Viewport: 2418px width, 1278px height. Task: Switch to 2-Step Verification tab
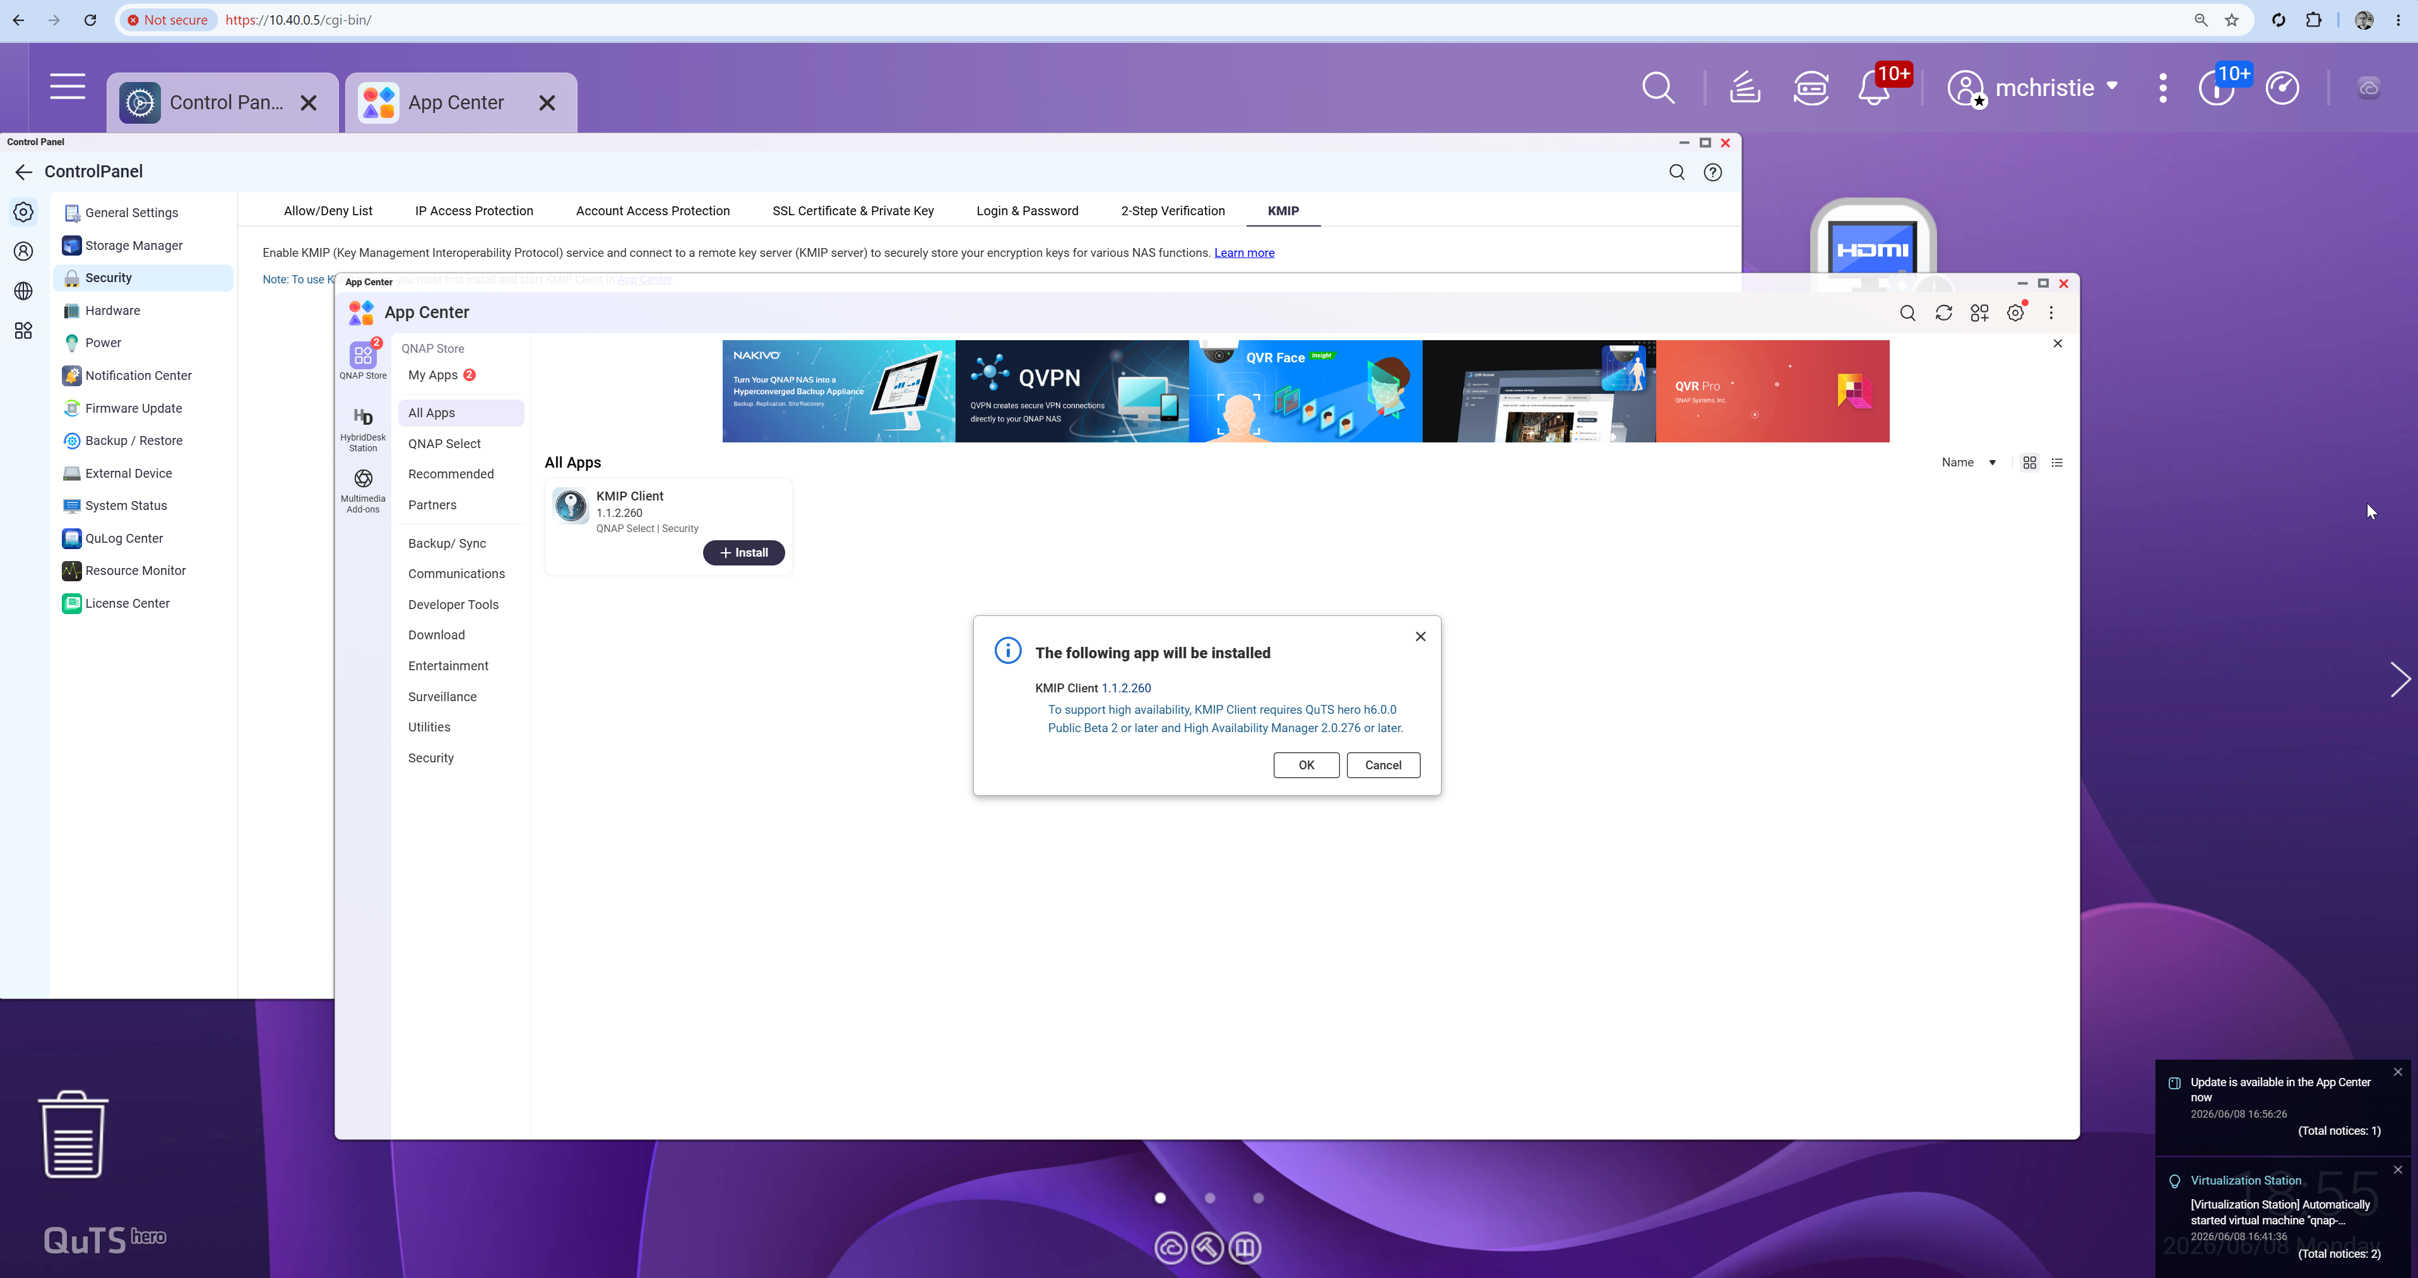point(1172,211)
